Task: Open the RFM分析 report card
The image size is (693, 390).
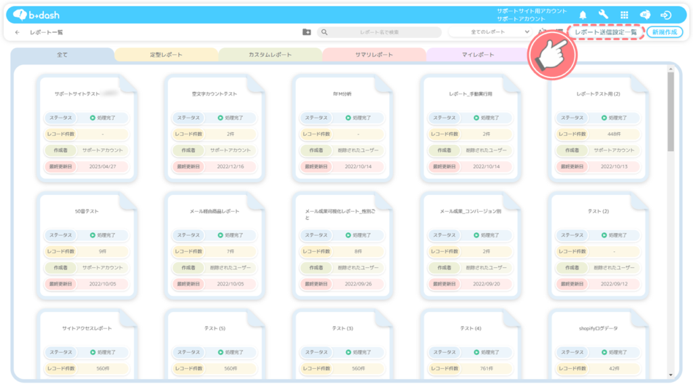Action: pos(342,128)
